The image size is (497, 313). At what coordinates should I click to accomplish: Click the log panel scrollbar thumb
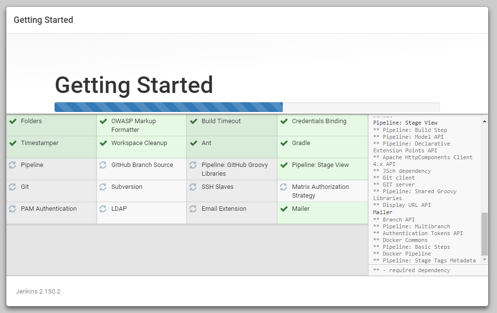484,234
